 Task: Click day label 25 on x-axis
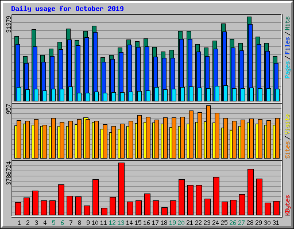[224, 223]
